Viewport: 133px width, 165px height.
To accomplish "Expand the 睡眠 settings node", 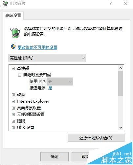I will (x=13, y=121).
